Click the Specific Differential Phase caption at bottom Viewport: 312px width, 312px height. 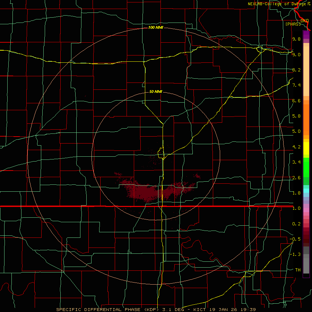156,310
